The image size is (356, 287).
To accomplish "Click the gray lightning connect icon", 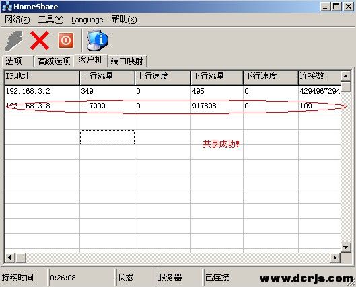I will pos(14,41).
